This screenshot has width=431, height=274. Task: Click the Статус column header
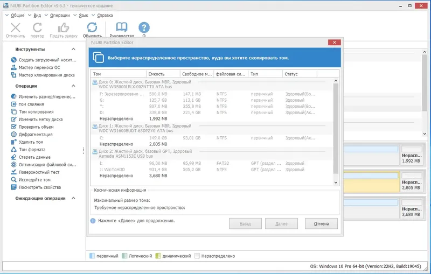(x=300, y=74)
